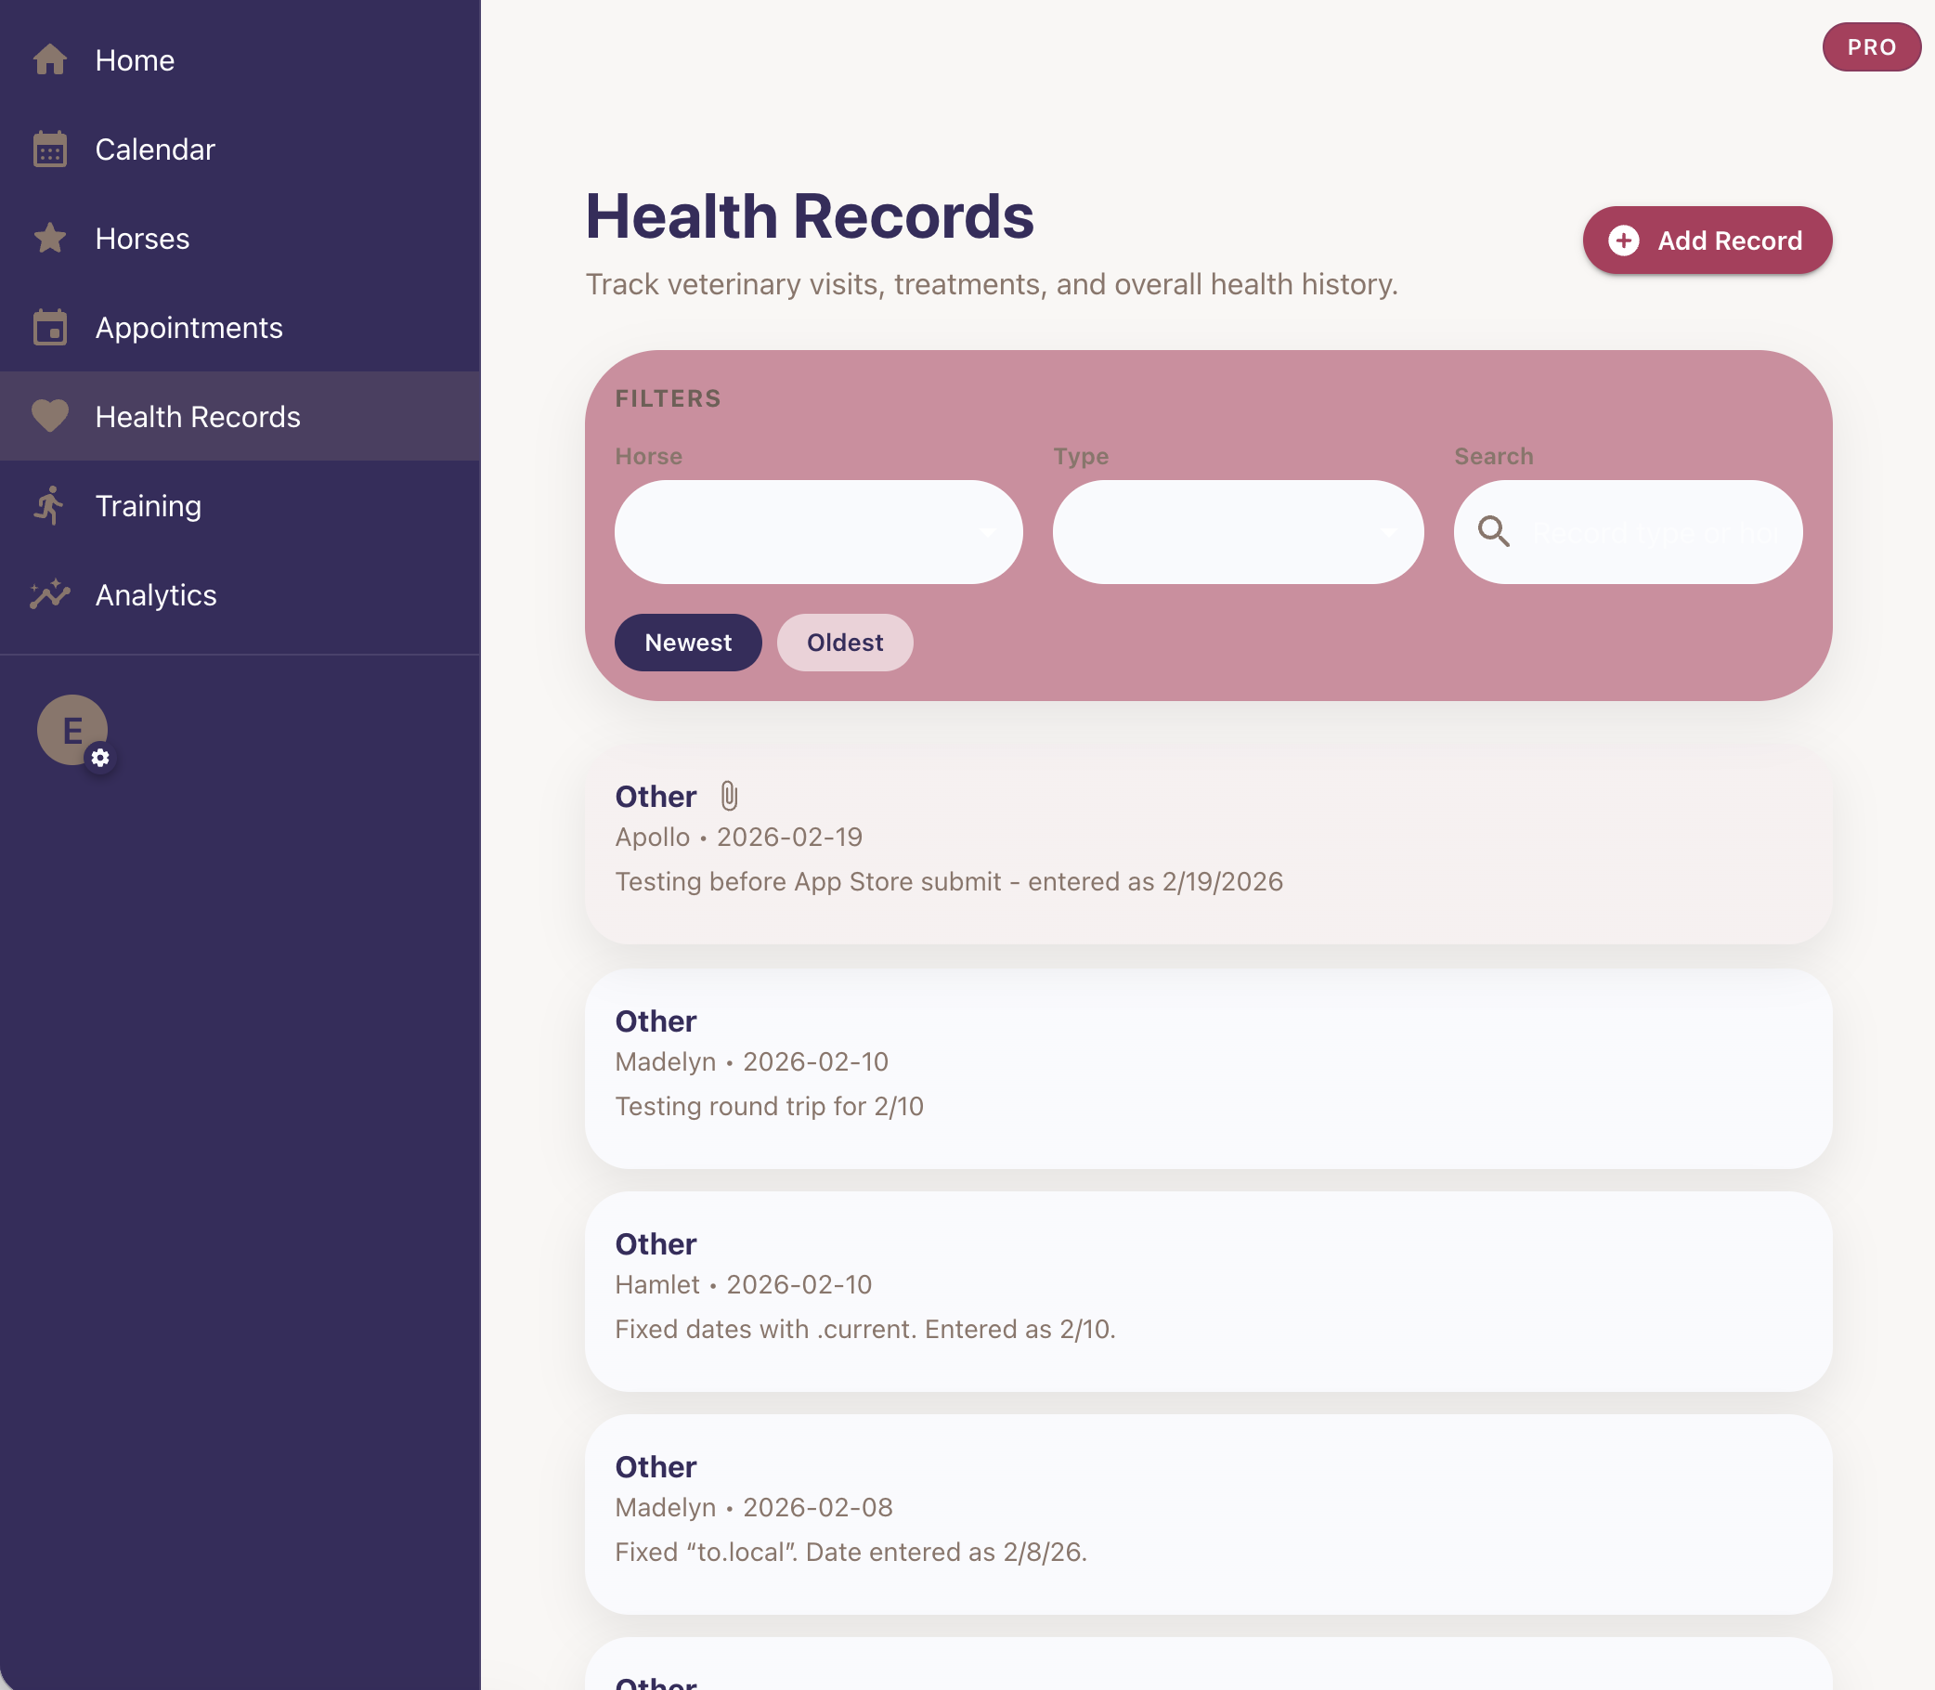This screenshot has width=1935, height=1690.
Task: Click the Home house icon
Action: point(50,60)
